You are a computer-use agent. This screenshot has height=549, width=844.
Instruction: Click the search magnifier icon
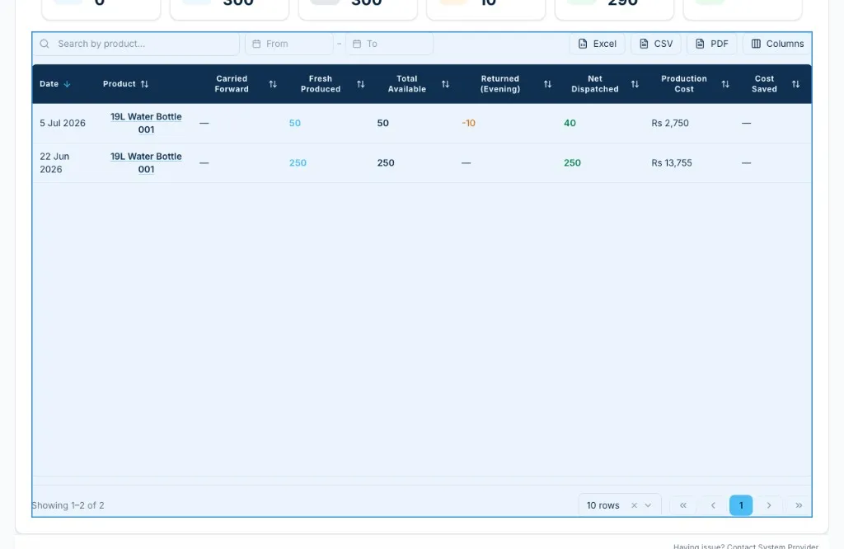click(45, 44)
